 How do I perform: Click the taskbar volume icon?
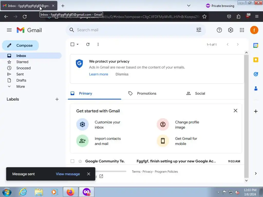click(x=237, y=192)
